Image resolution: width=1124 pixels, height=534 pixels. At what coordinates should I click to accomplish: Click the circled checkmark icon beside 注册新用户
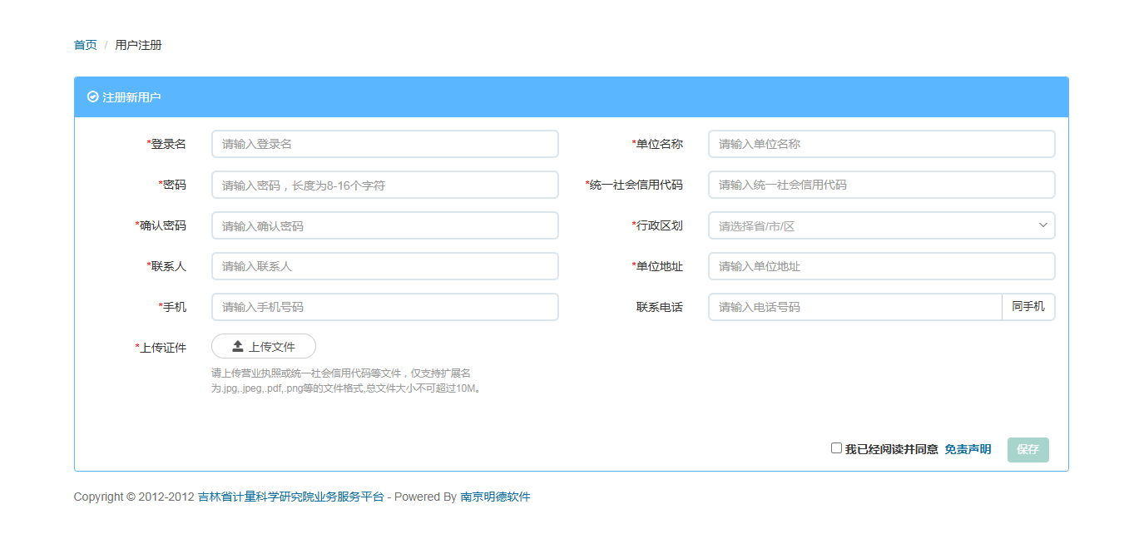(x=91, y=96)
